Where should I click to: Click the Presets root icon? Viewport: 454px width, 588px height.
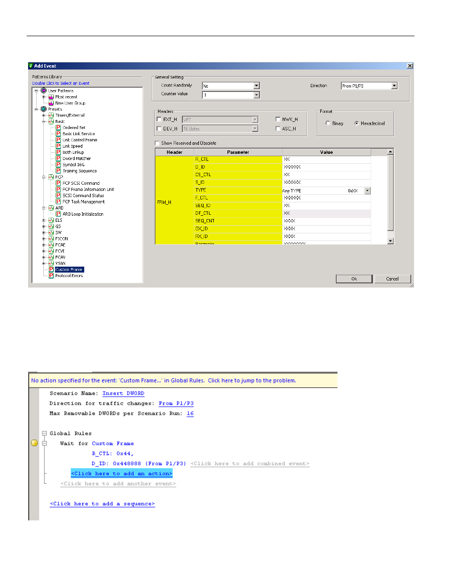pos(44,109)
